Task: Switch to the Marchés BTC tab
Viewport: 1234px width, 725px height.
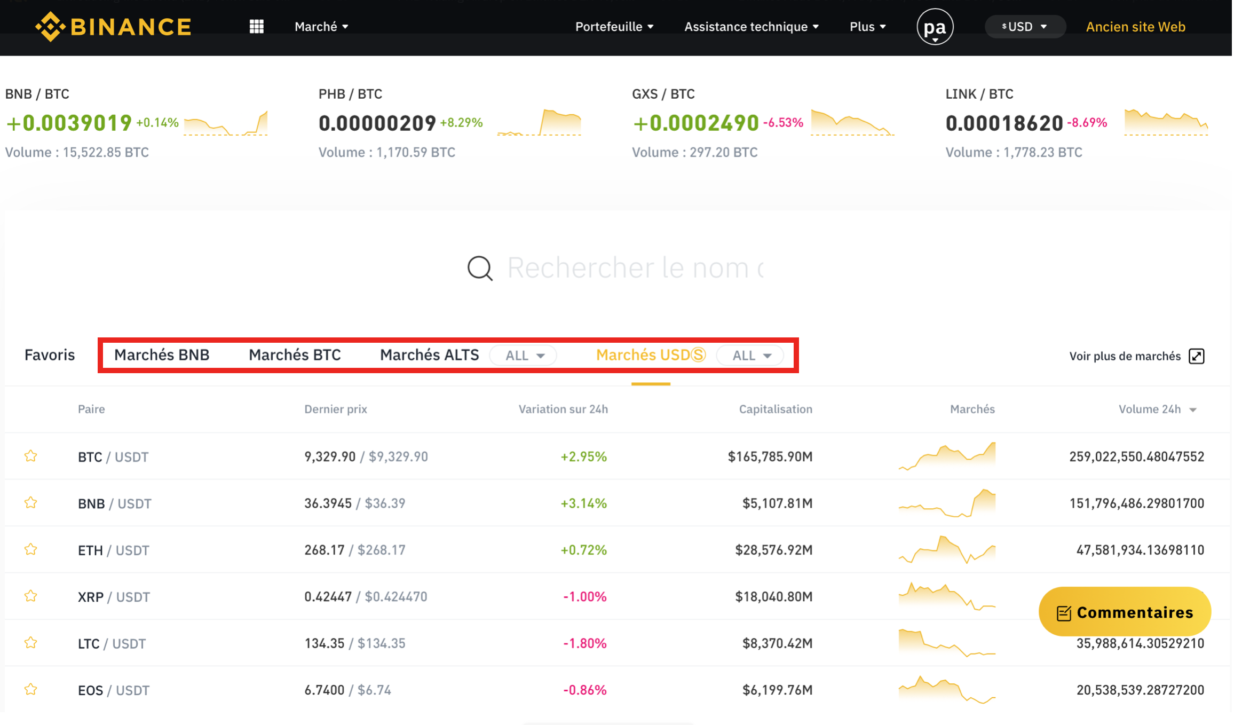Action: [295, 355]
